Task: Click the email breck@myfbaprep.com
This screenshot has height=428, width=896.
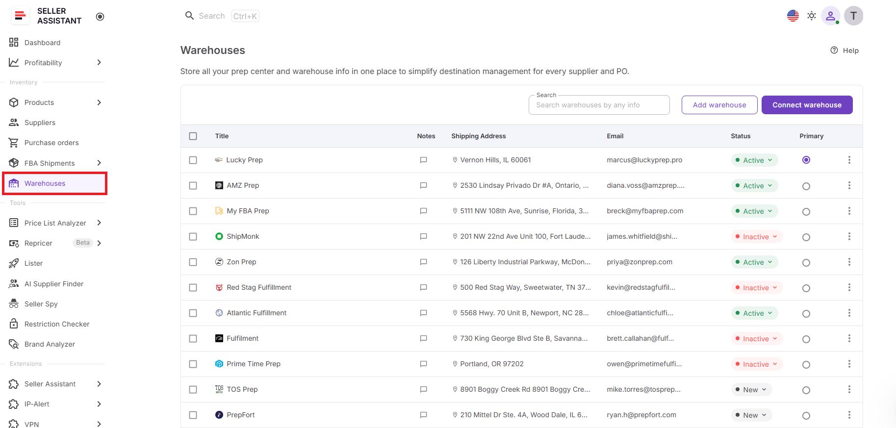Action: [x=645, y=211]
